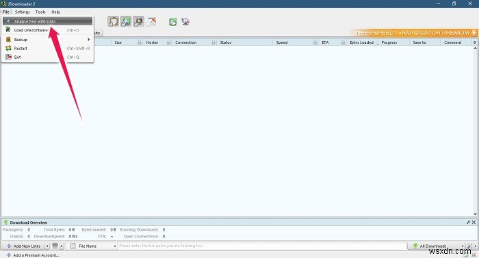This screenshot has width=479, height=258.
Task: Open the All Downloads view dropdown
Action: [x=437, y=246]
